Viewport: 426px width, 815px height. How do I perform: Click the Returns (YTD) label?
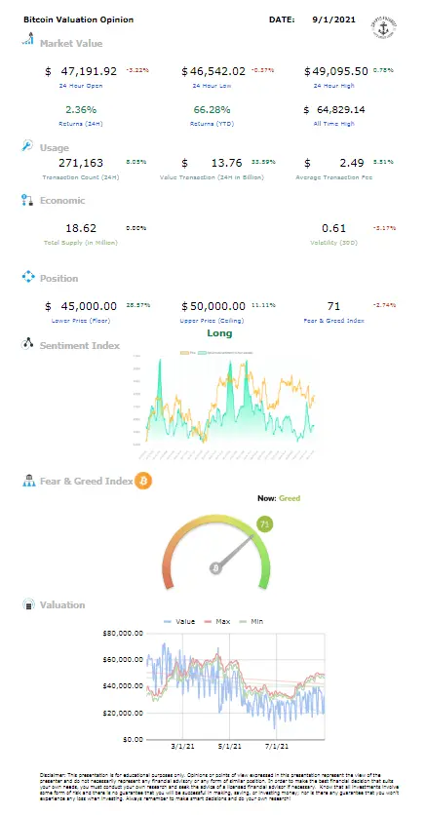(213, 124)
